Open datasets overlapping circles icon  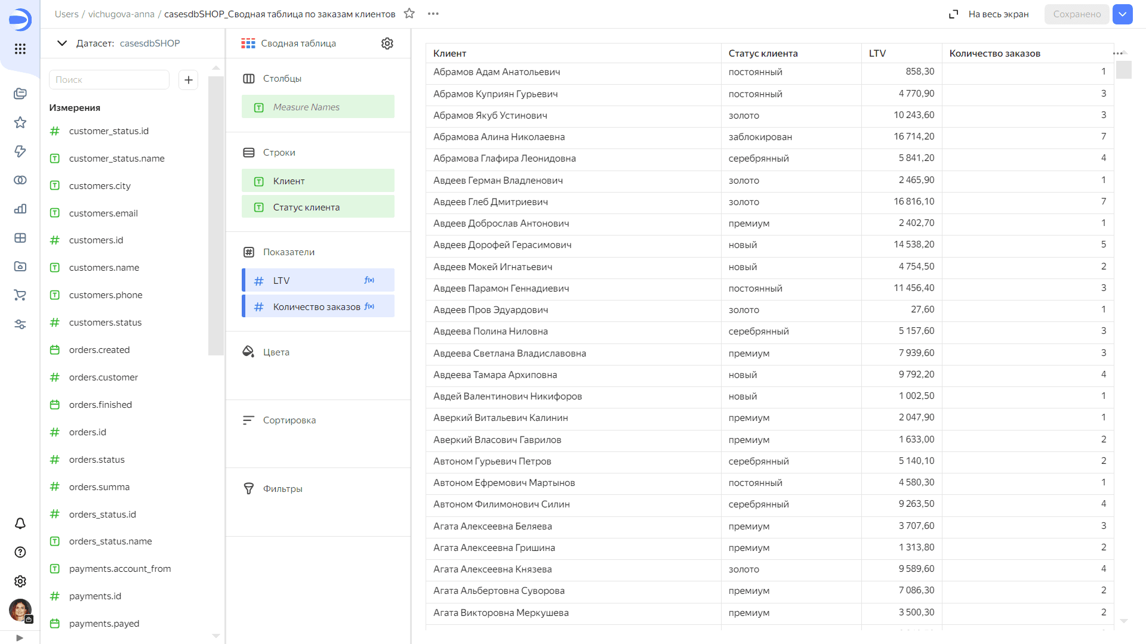click(x=20, y=180)
